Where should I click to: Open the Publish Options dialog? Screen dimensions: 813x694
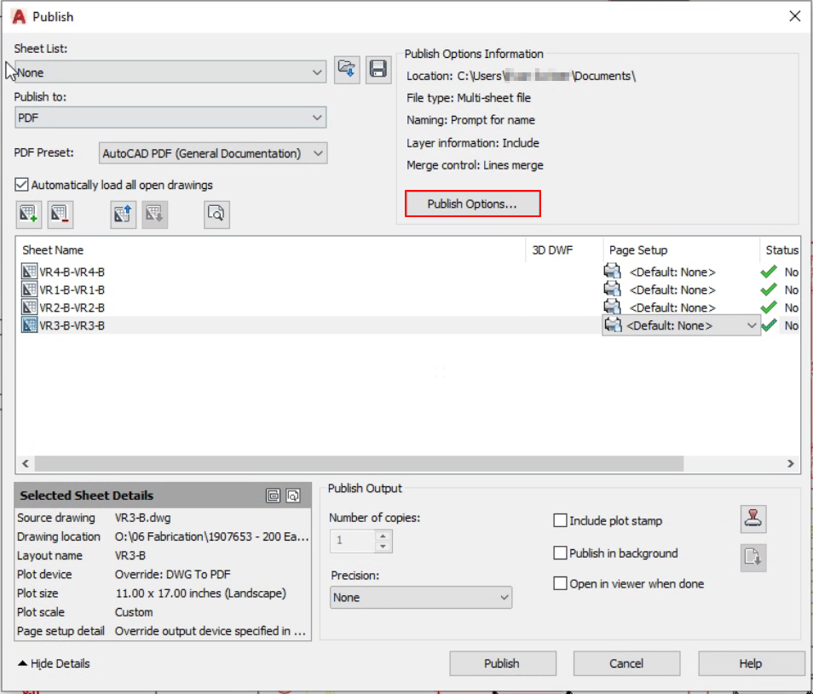pos(472,204)
